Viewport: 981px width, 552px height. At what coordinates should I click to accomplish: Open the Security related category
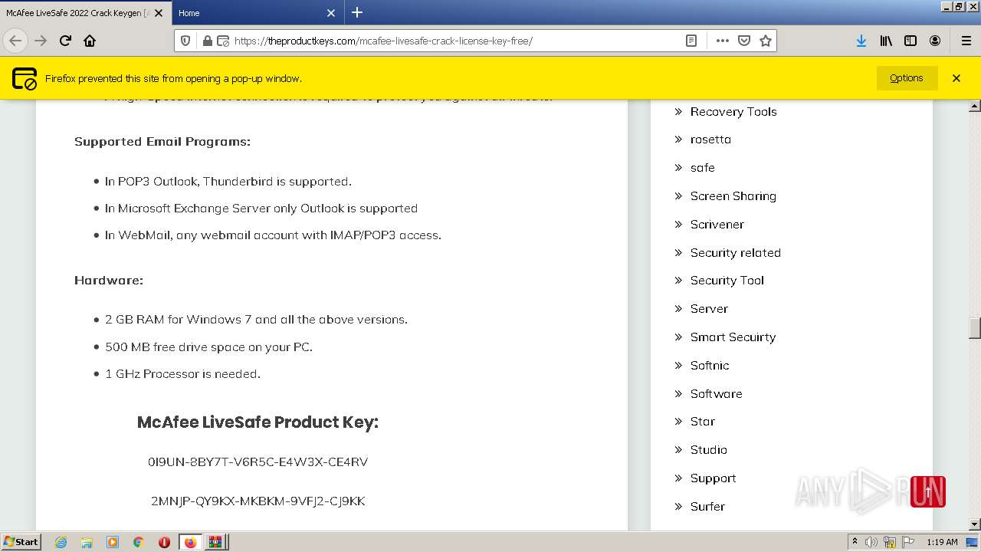(735, 253)
